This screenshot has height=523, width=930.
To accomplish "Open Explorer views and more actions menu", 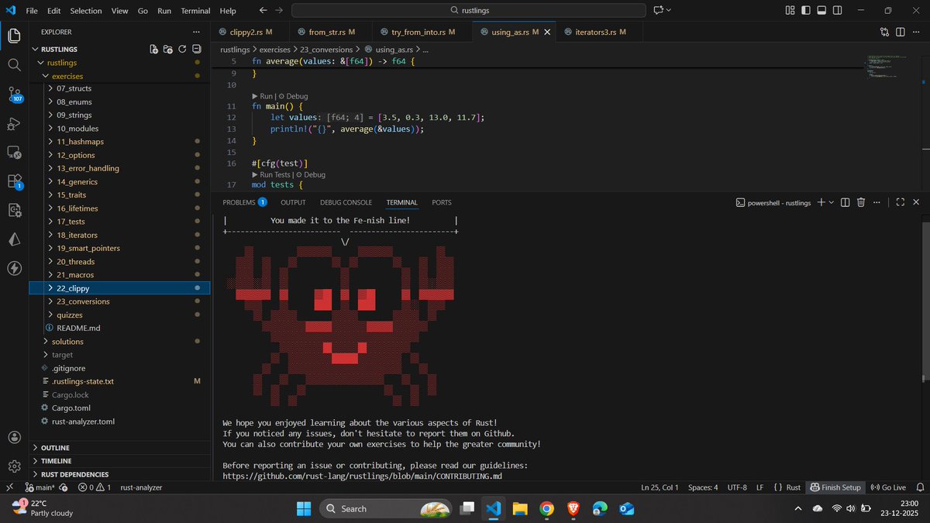I will click(195, 32).
